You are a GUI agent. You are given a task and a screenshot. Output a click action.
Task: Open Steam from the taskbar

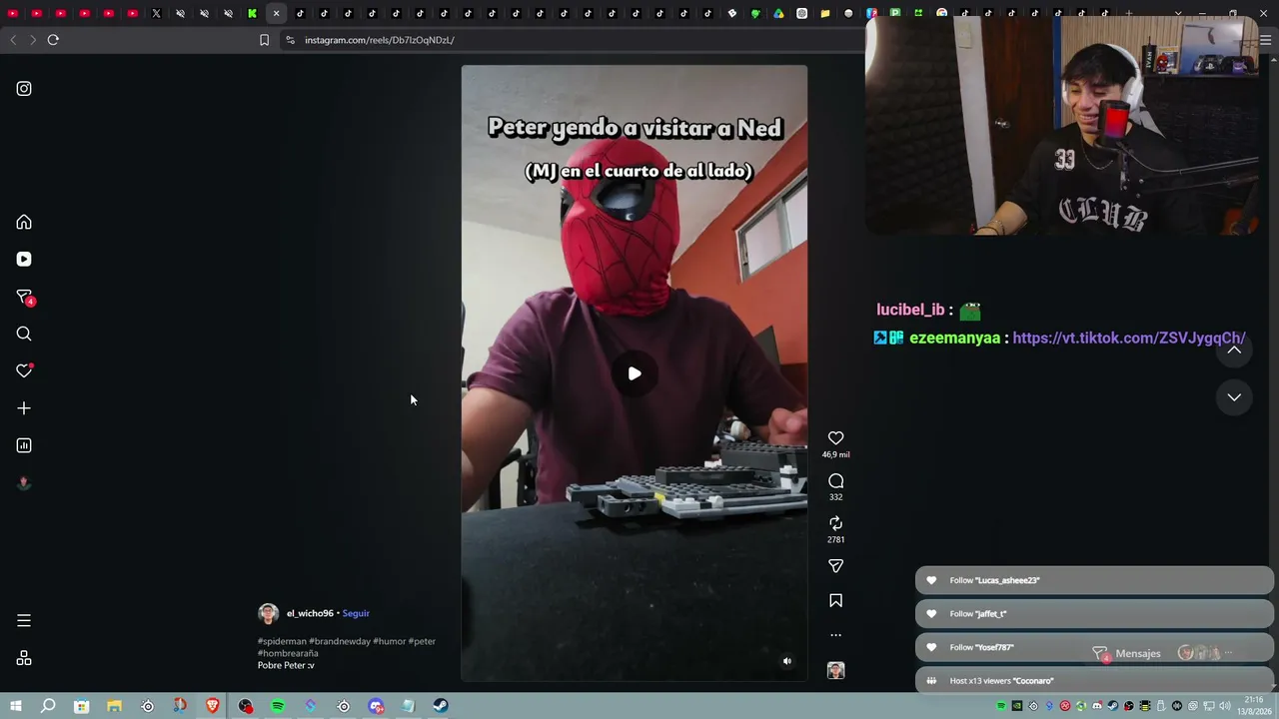click(441, 706)
